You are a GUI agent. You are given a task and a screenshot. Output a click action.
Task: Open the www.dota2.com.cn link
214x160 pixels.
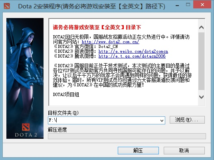tap(110, 42)
